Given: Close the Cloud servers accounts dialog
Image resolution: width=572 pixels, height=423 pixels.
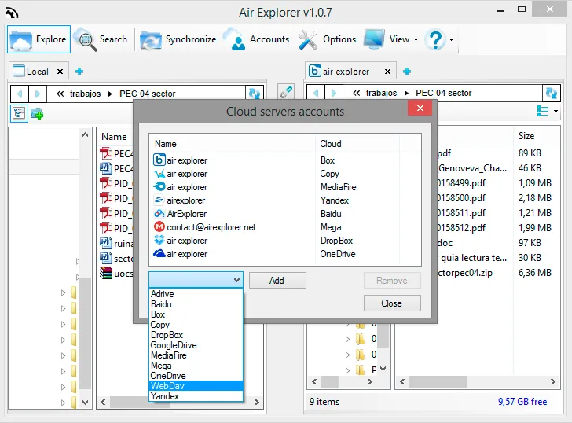Looking at the screenshot, I should 420,108.
